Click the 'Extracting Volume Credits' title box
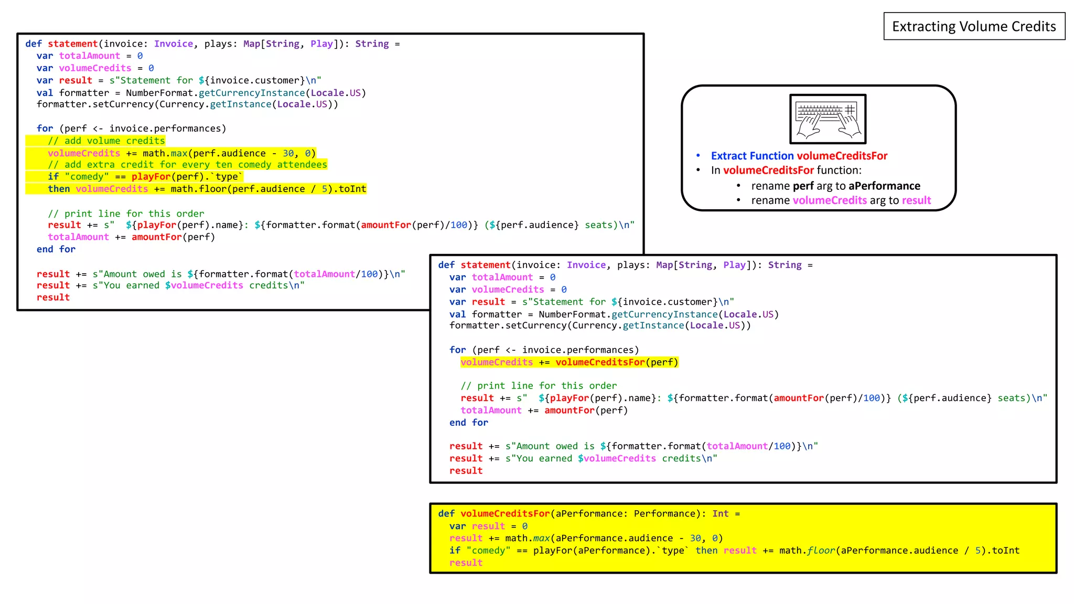The image size is (1074, 604). [x=974, y=26]
